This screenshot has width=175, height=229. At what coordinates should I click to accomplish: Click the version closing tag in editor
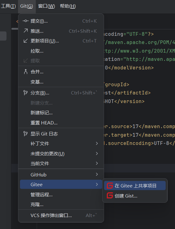(x=129, y=102)
